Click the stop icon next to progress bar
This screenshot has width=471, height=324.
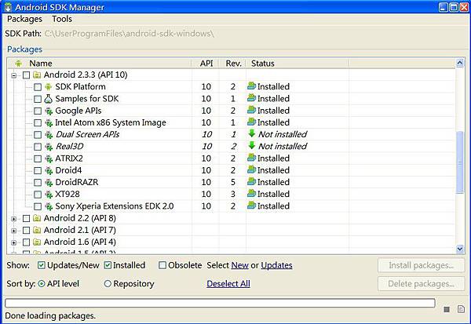447,309
